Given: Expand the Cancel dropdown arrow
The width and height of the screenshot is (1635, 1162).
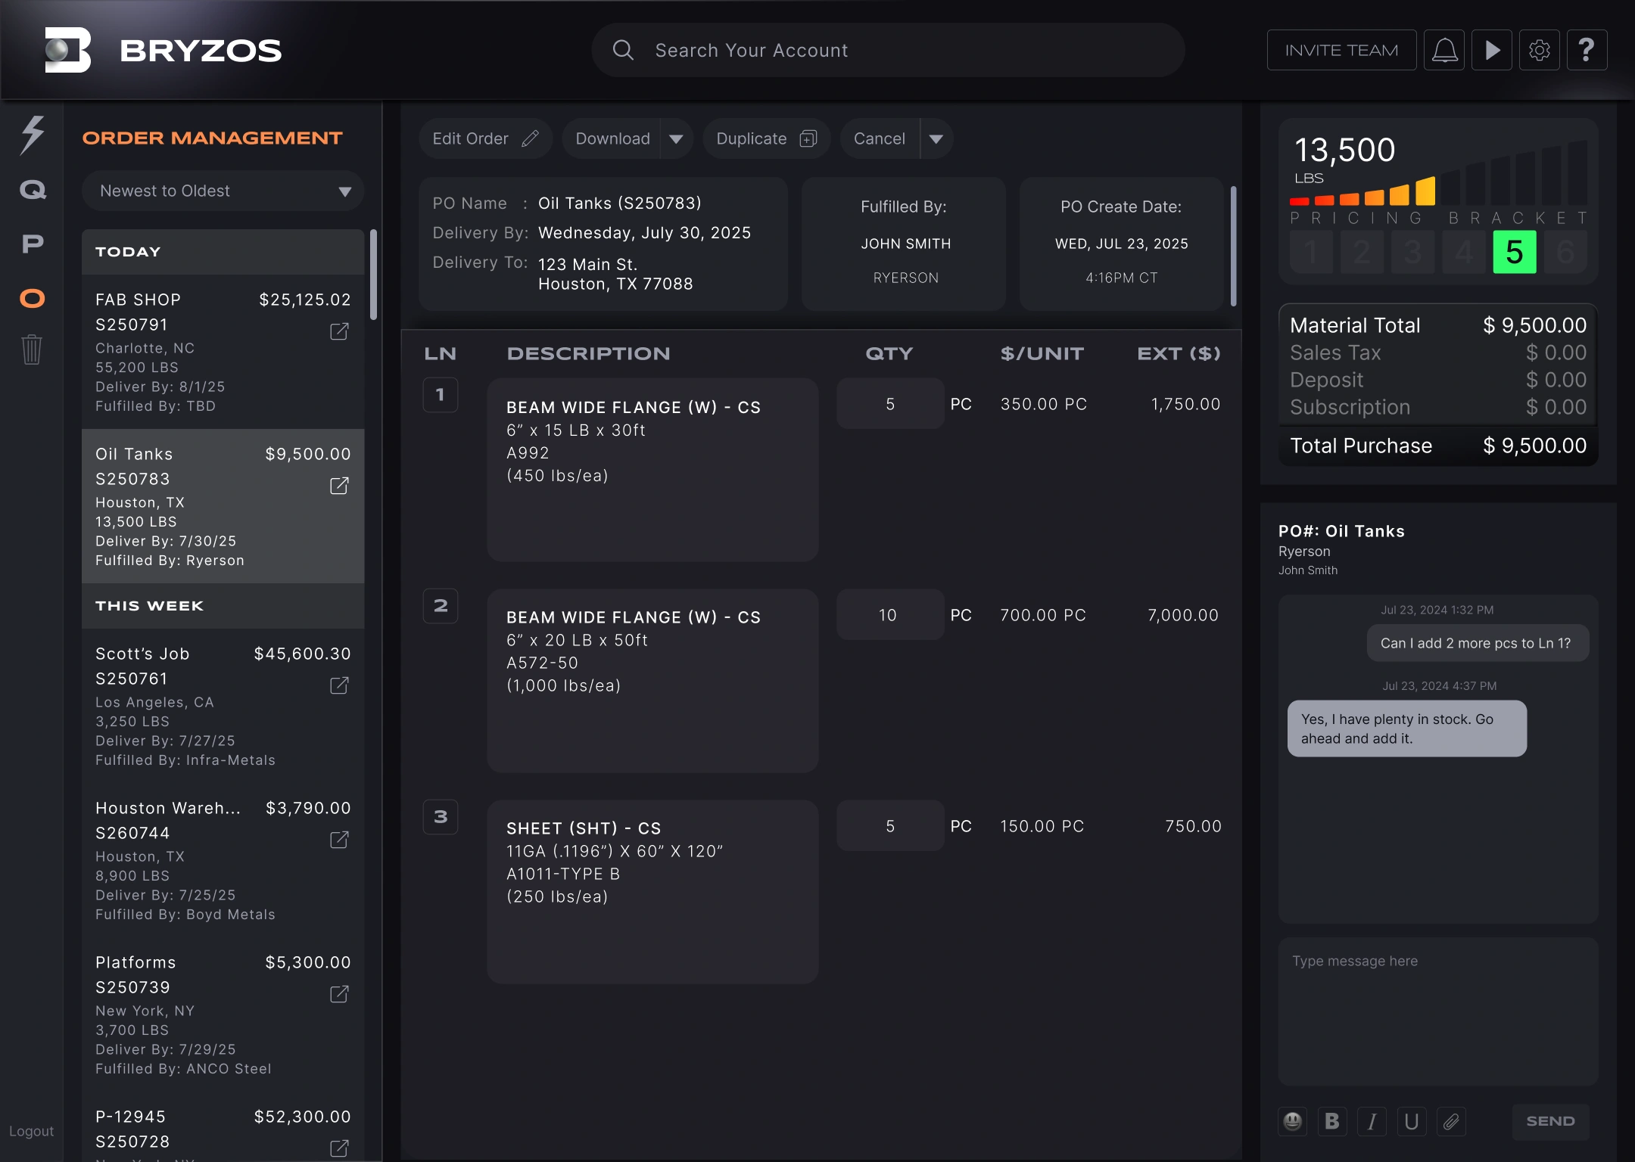Looking at the screenshot, I should click(936, 138).
